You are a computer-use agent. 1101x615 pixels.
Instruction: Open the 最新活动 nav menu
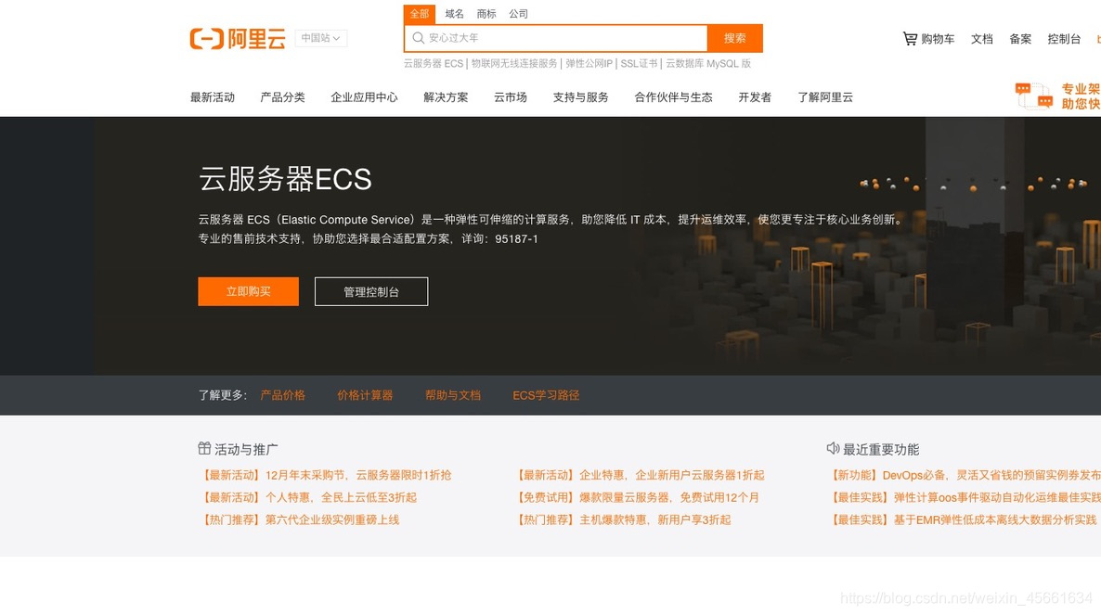[212, 97]
